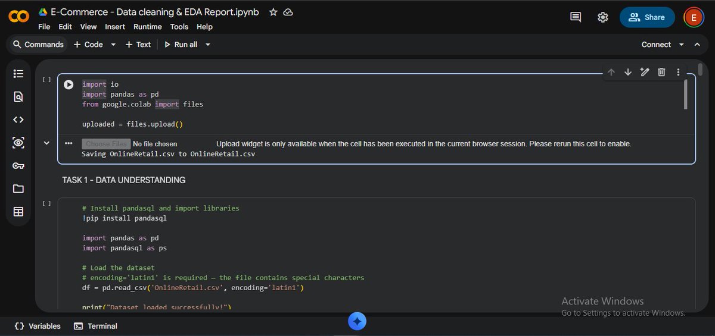Open the settings gear icon

point(602,17)
